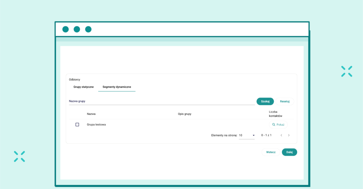The image size is (363, 189).
Task: Click the Nazwa column header
Action: [x=91, y=114]
